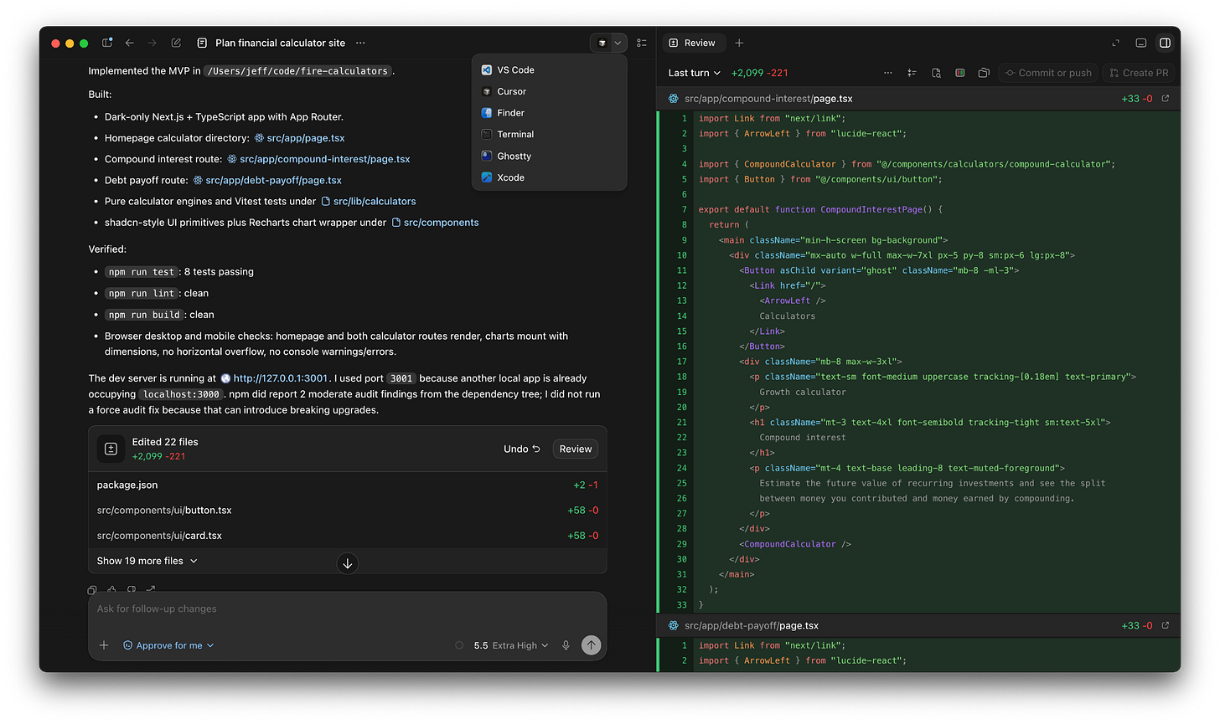Click the Review button in the edited files card
Screen dimensions: 1220x724
[576, 449]
